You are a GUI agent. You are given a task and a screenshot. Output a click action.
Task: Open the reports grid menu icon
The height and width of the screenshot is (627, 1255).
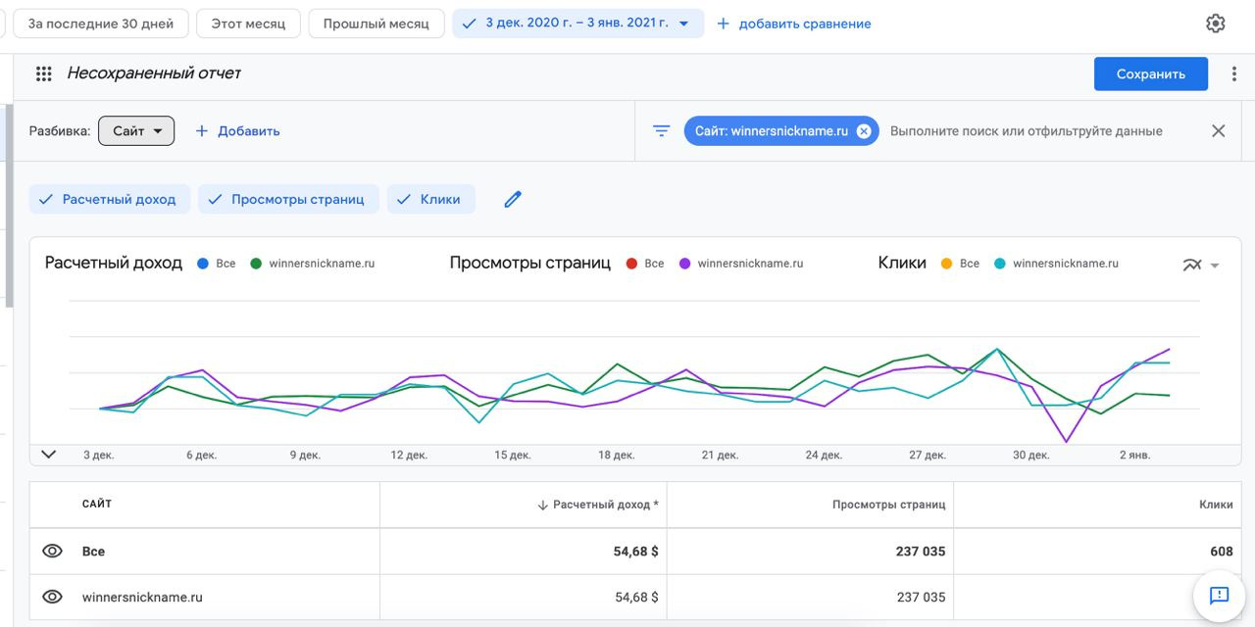coord(43,73)
